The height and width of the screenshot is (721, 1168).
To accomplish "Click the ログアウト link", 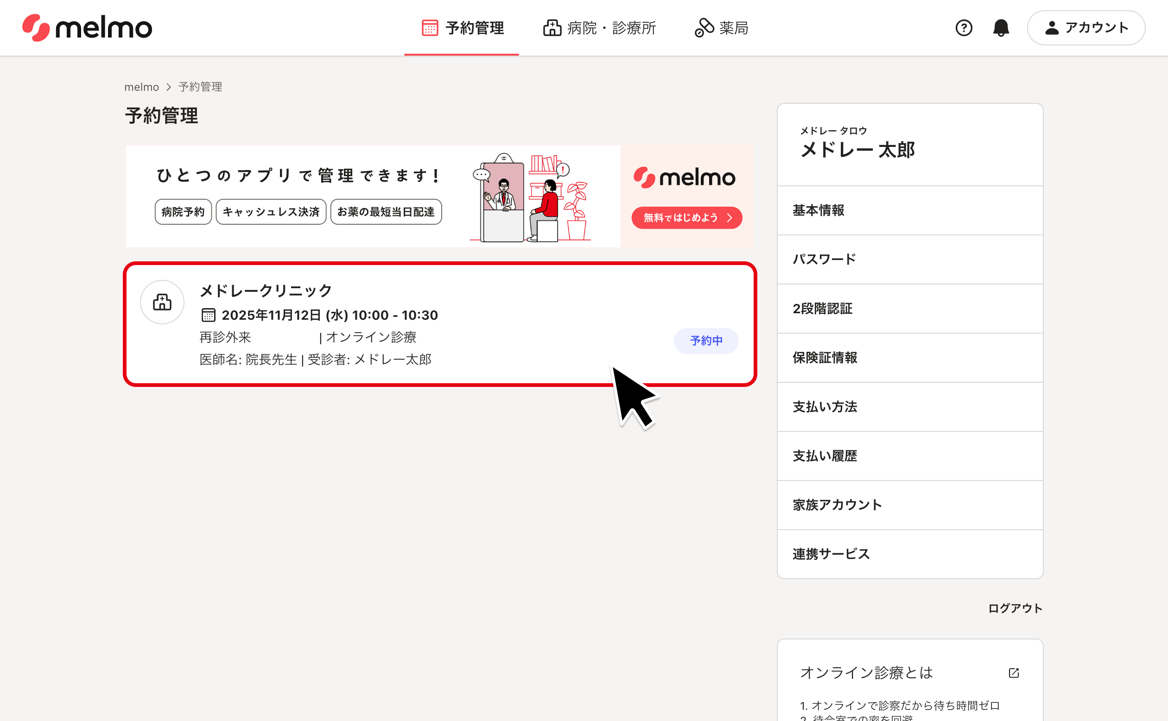I will pos(1015,608).
